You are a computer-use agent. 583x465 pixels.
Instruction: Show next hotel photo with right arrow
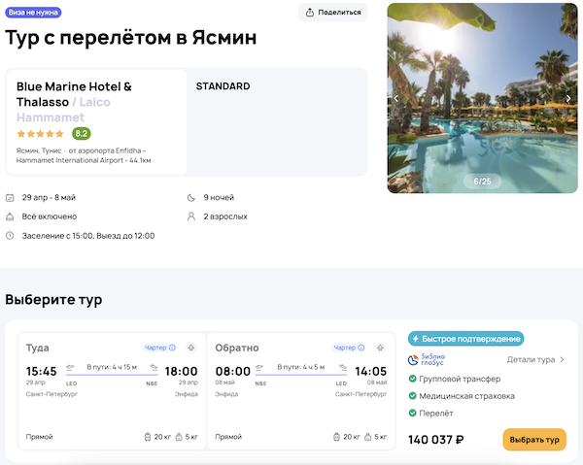pos(569,98)
